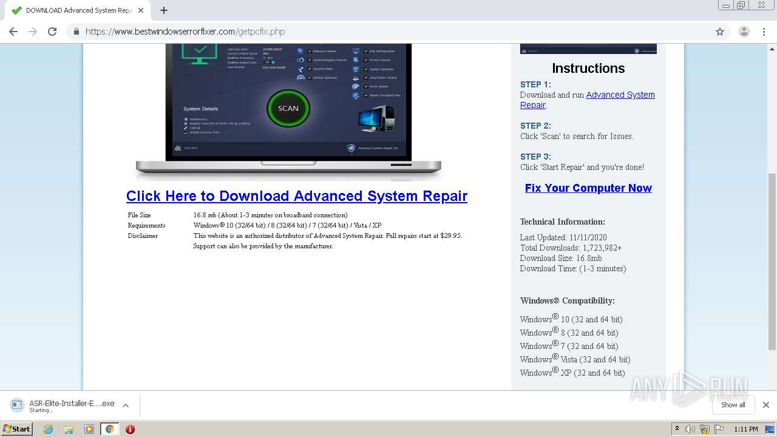The image size is (777, 437).
Task: Select the Windows XP (32 and 64 bit) line
Action: (572, 372)
